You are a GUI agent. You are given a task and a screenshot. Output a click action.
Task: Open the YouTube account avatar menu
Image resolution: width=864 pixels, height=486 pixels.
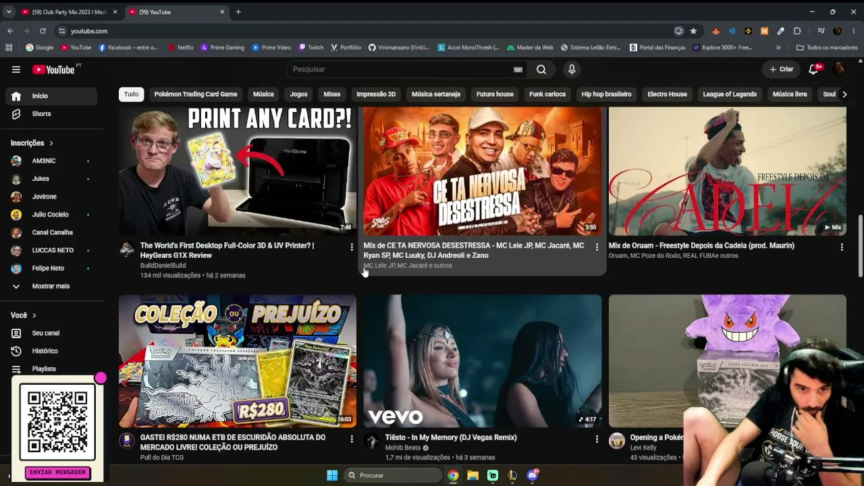839,70
